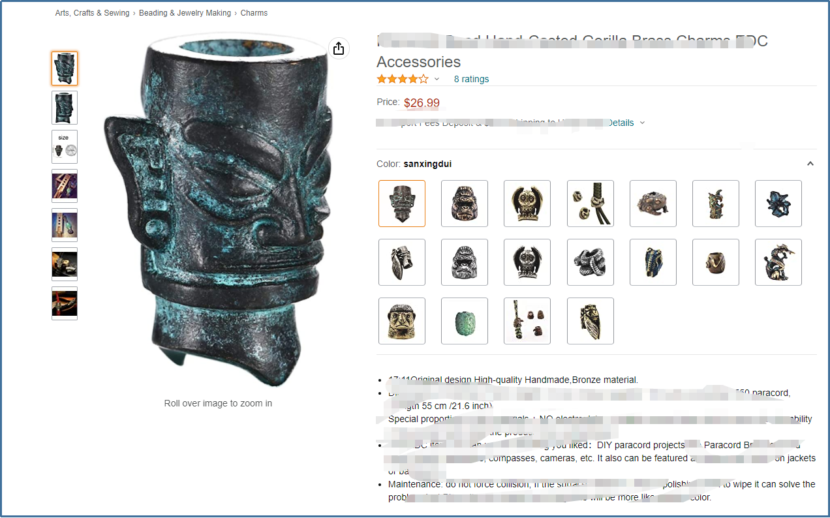This screenshot has width=830, height=518.
Task: Select the cicada charm color option
Action: click(x=591, y=321)
